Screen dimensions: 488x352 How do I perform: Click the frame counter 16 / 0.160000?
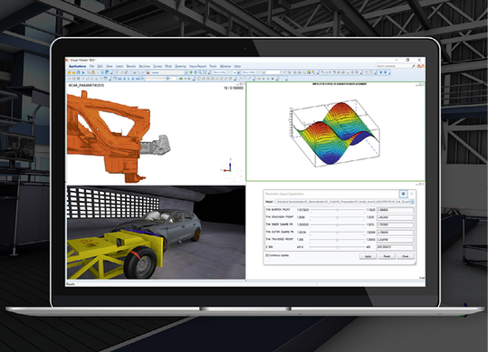point(233,89)
